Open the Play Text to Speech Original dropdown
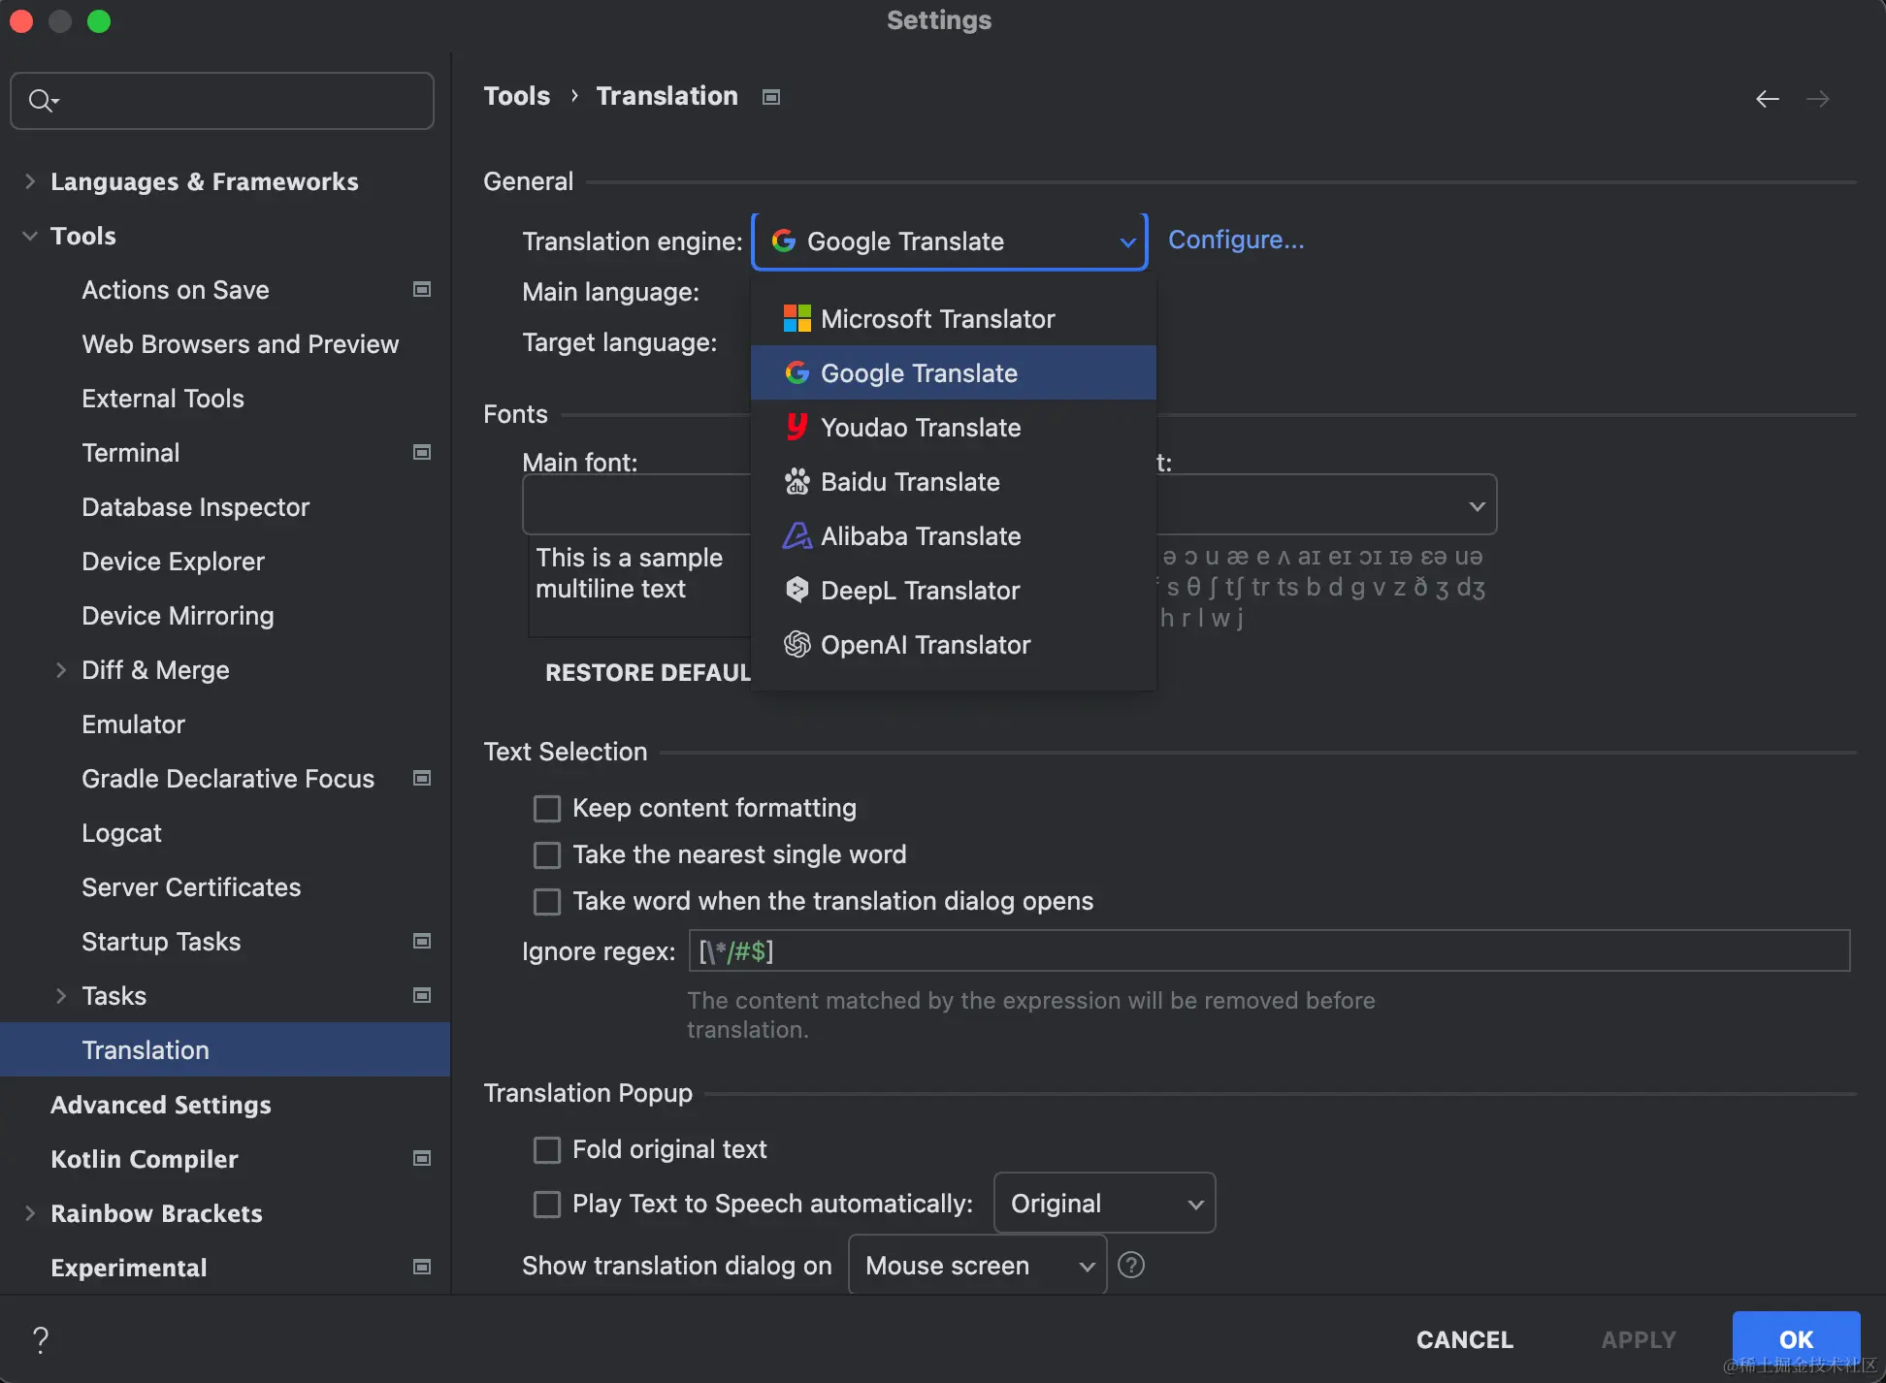The width and height of the screenshot is (1886, 1383). (1104, 1204)
